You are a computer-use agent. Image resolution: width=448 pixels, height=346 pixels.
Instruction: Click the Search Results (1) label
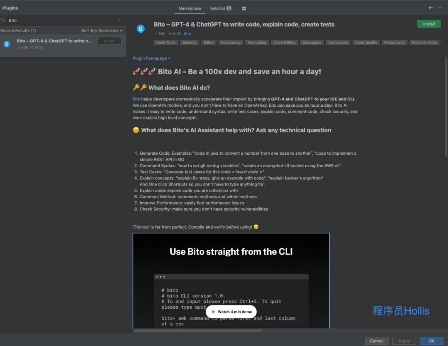(x=18, y=31)
